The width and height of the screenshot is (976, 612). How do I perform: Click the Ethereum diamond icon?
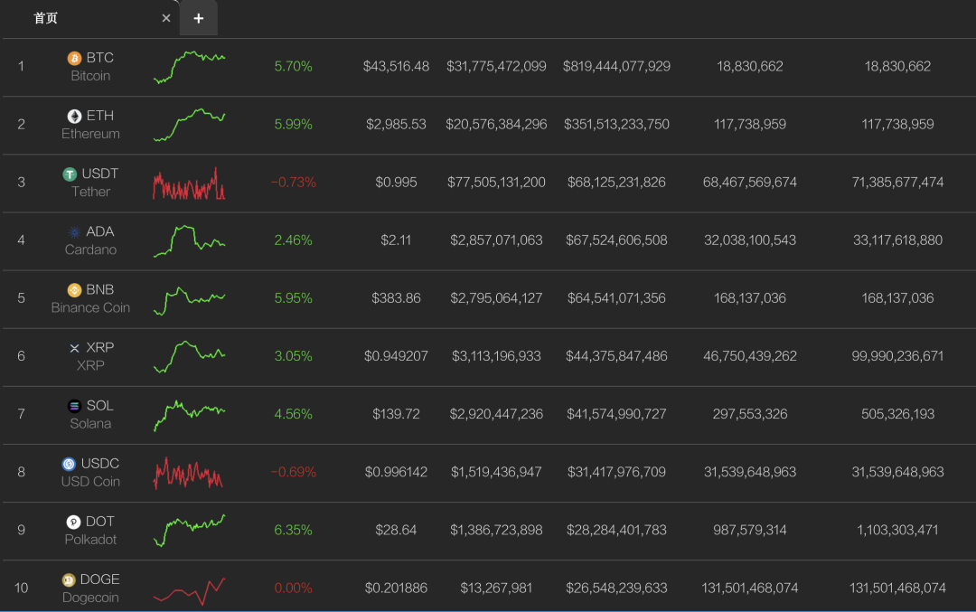(74, 116)
